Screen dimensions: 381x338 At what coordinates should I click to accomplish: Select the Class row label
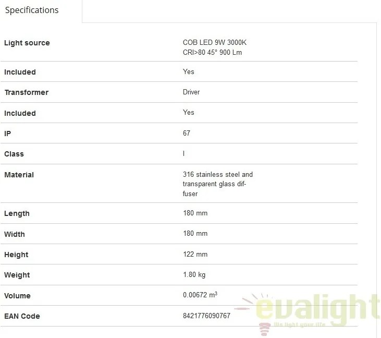(x=14, y=154)
